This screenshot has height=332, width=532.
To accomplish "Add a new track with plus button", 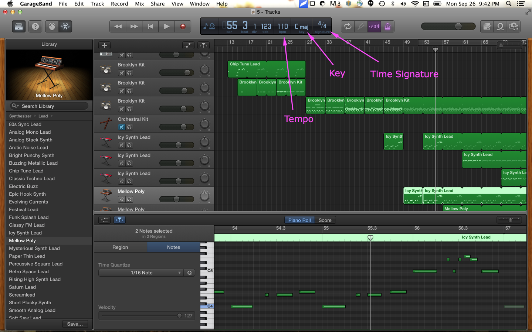I will point(105,45).
